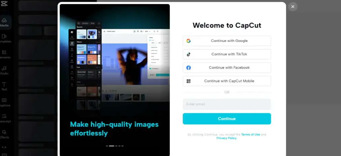Click the QR code icon for CapCut Mobile

(x=189, y=81)
